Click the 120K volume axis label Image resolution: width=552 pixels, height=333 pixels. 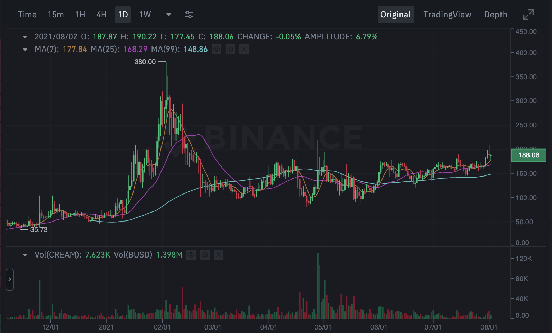click(x=524, y=259)
